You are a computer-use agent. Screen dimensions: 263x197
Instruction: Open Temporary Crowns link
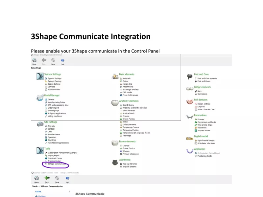131,127
